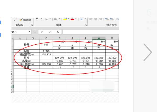This screenshot has height=112, width=157.
Task: Toggle bold formatting
Action: coord(37,19)
